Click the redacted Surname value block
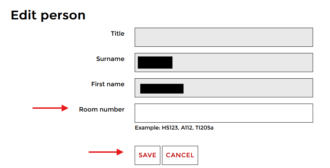Image resolution: width=330 pixels, height=168 pixels. [155, 62]
